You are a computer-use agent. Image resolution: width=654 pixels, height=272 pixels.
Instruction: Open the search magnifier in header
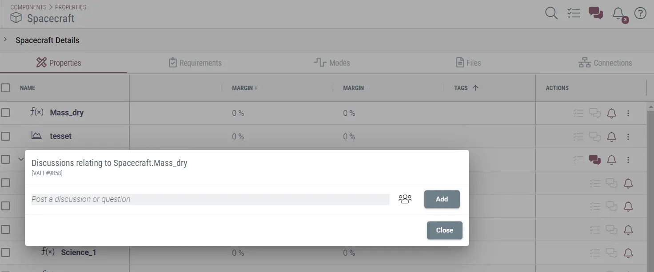[551, 13]
